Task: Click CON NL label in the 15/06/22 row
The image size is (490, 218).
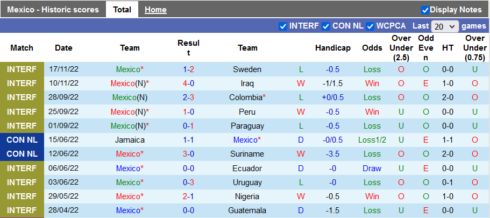Action: [22, 139]
